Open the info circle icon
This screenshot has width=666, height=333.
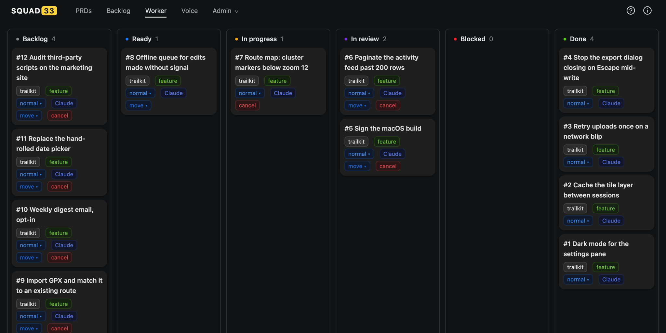647,11
